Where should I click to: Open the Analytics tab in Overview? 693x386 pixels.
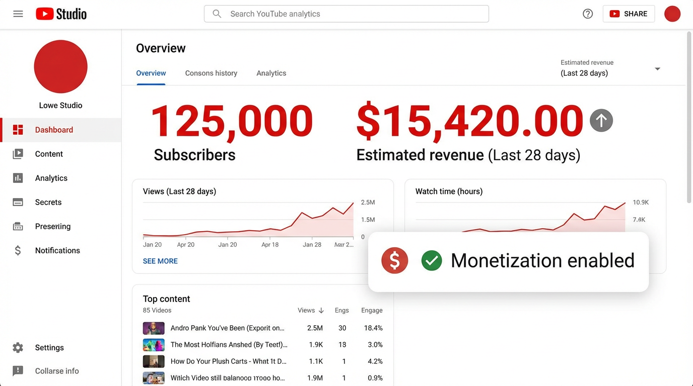click(271, 73)
